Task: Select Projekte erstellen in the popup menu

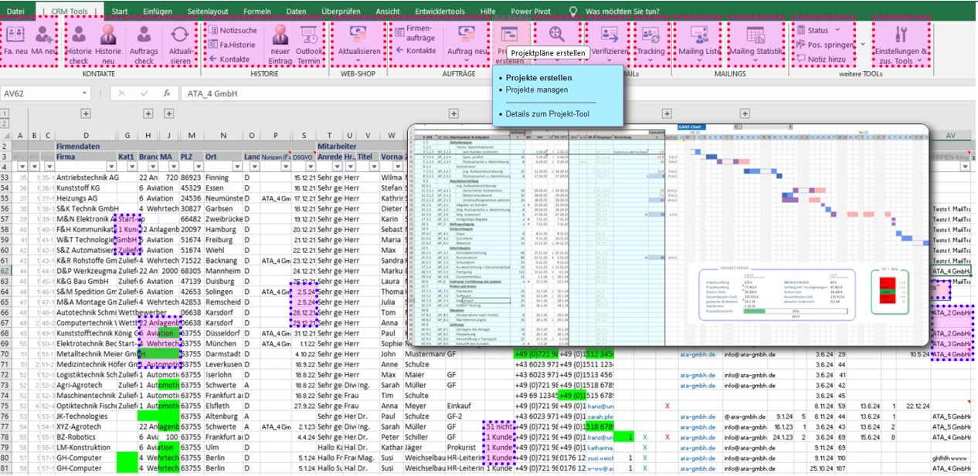Action: coord(539,78)
